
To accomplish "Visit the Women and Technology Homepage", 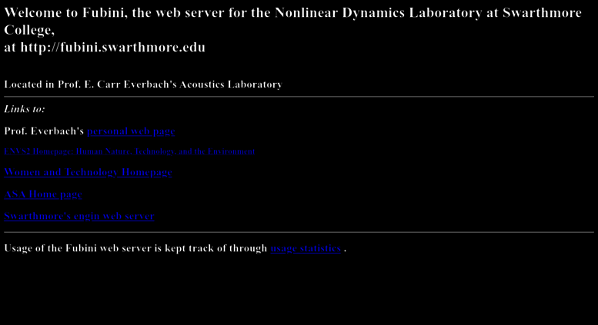I will click(x=88, y=172).
